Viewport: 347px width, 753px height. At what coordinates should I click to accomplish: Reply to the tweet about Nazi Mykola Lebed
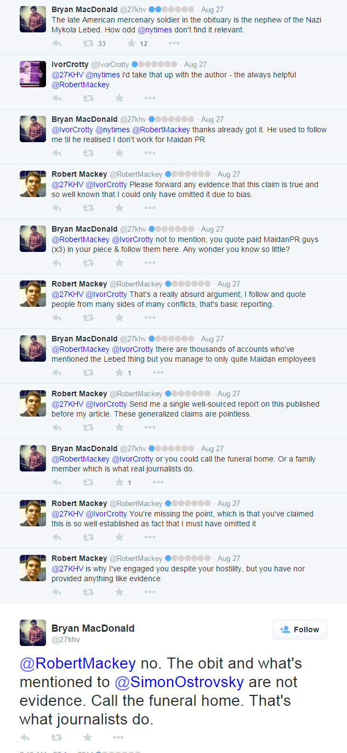pos(56,43)
